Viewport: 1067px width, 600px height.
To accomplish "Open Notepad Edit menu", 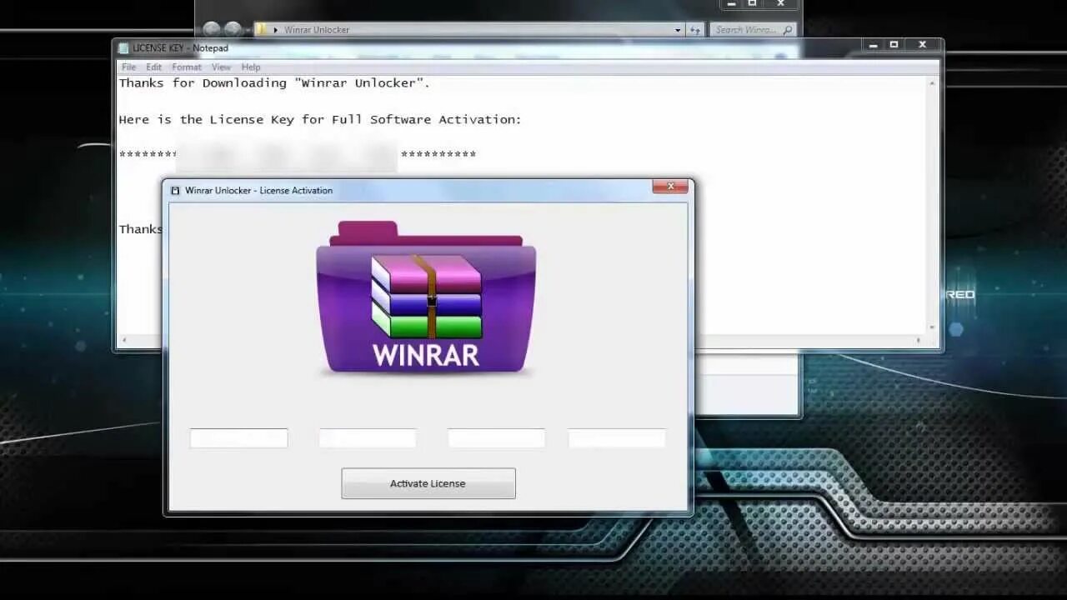I will pyautogui.click(x=154, y=67).
